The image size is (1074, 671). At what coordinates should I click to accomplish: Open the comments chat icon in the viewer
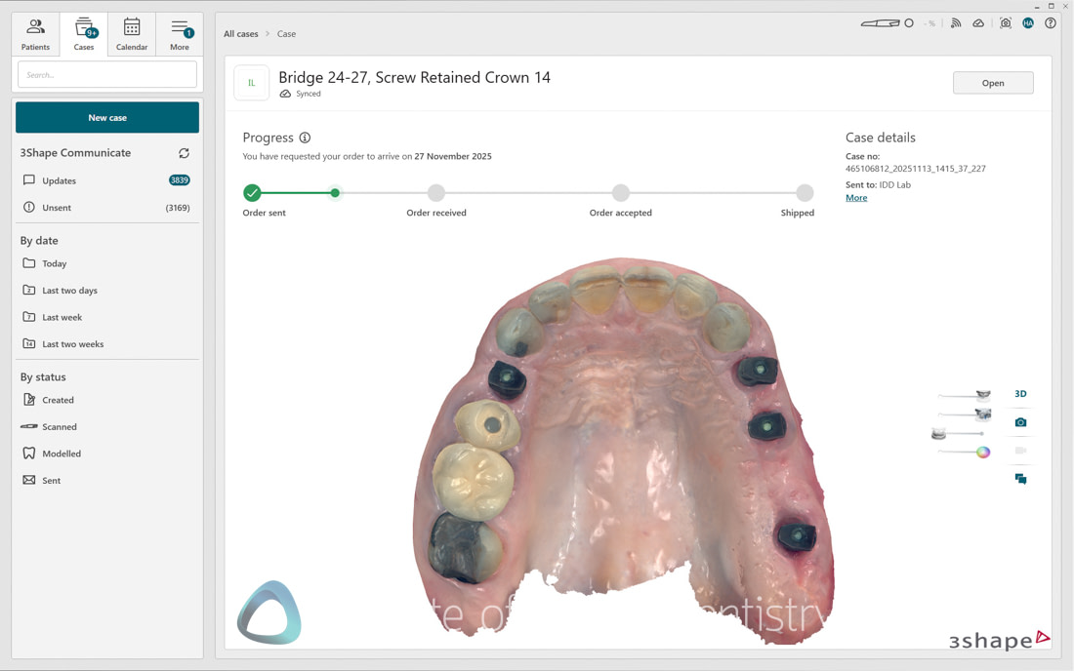click(x=1020, y=479)
